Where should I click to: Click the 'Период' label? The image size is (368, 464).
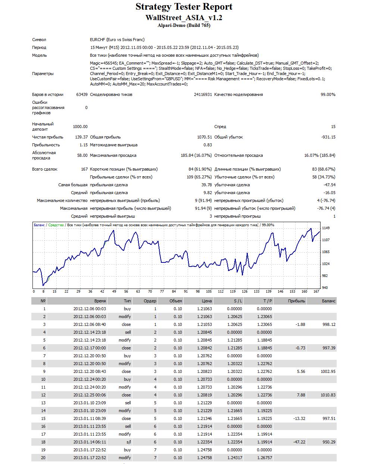click(39, 47)
